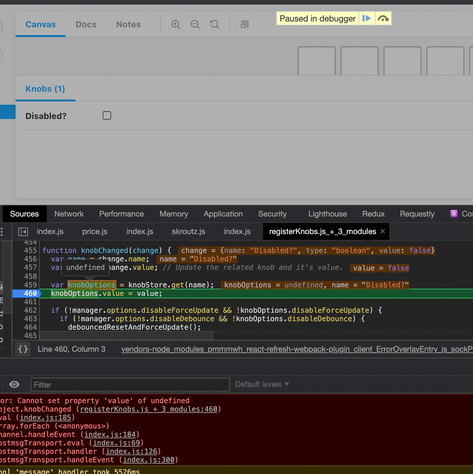
Task: Open the Requestly panel
Action: coord(417,214)
